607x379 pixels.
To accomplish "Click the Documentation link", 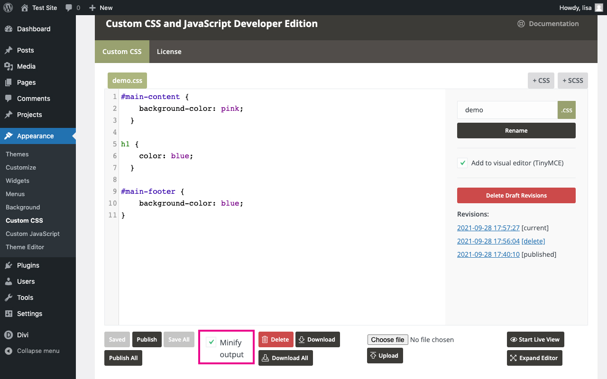I will (548, 24).
